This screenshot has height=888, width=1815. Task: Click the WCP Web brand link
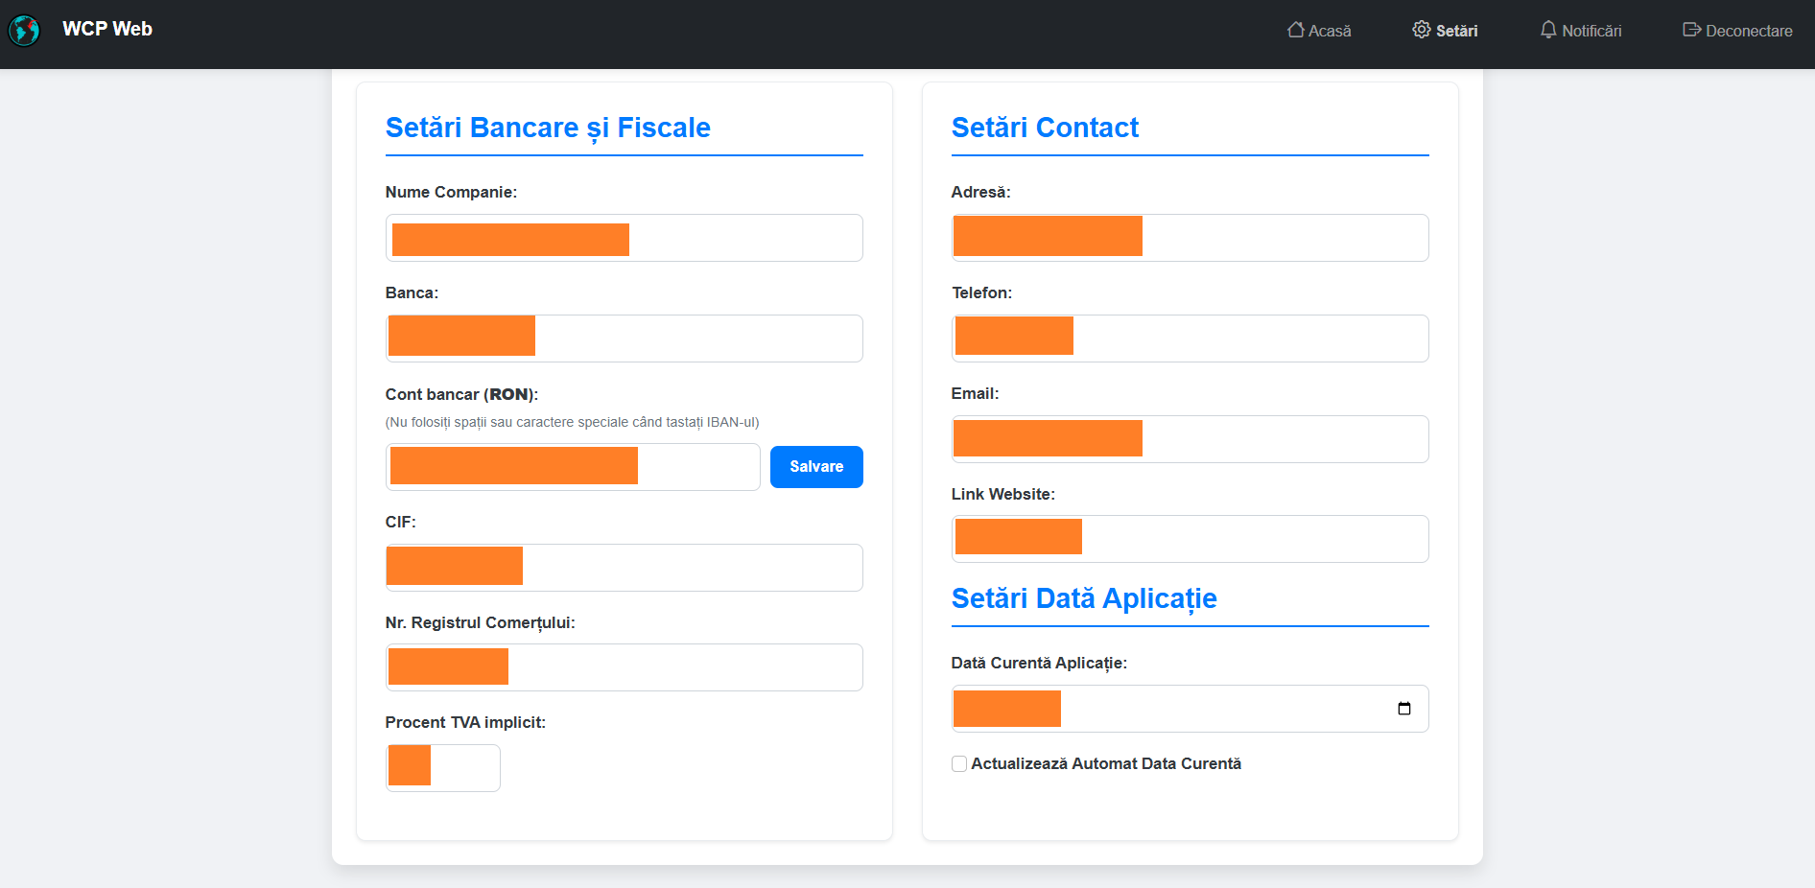pyautogui.click(x=106, y=29)
